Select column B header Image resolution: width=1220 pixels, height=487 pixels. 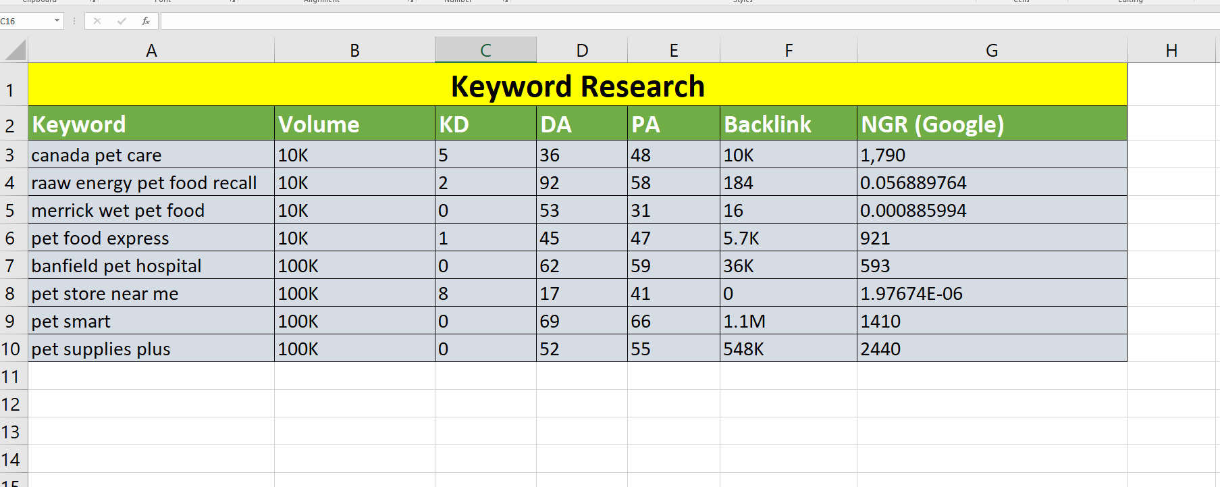[x=354, y=50]
